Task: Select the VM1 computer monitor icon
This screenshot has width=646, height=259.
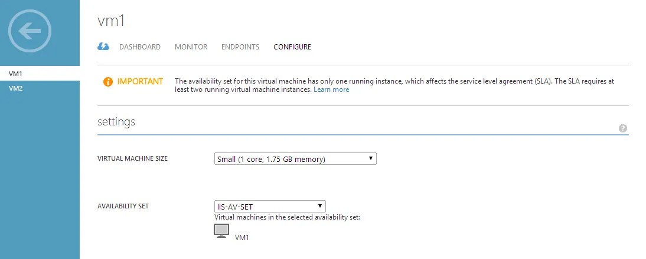Action: coord(221,231)
